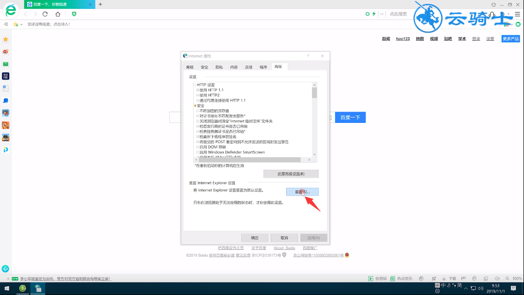
Task: Open the 热点资讯 status bar icon
Action: (x=393, y=279)
